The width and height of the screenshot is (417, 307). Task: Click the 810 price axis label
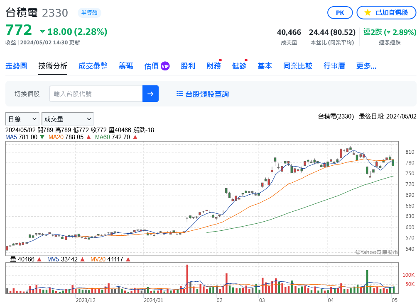[x=410, y=152]
